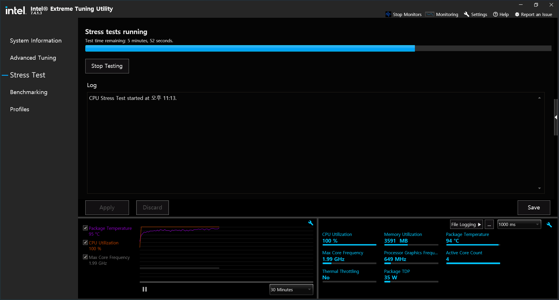Click the log scroll down arrow
This screenshot has width=559, height=300.
539,188
